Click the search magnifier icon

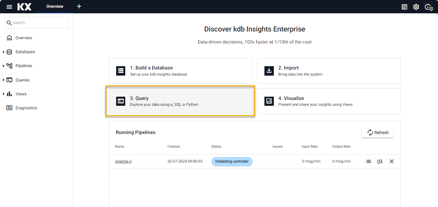click(9, 23)
